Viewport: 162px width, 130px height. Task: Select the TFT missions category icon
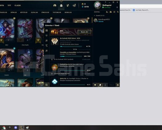(x=47, y=45)
